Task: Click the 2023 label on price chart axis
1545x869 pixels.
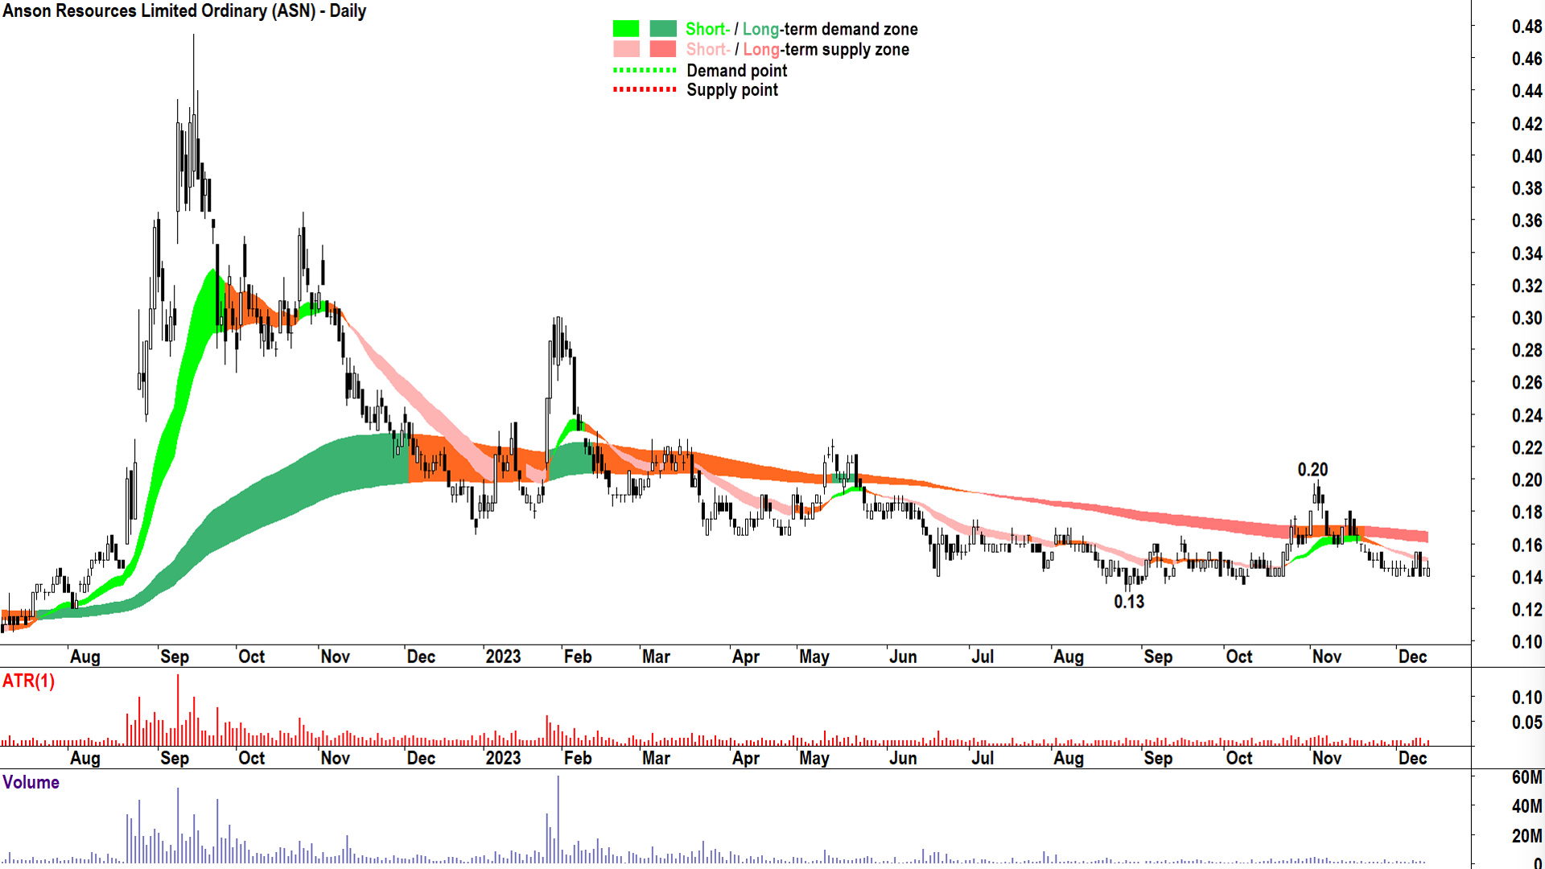Action: click(x=503, y=657)
